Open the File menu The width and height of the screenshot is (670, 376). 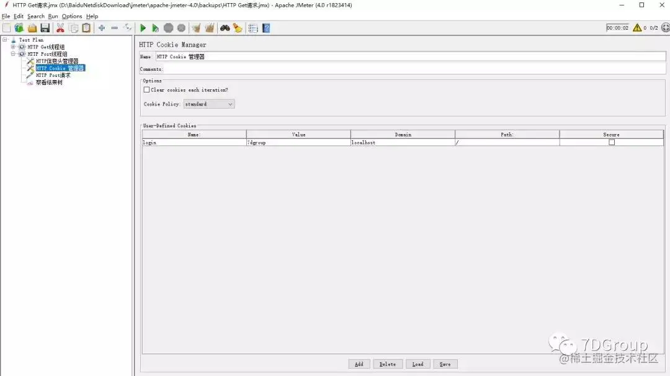(x=6, y=16)
